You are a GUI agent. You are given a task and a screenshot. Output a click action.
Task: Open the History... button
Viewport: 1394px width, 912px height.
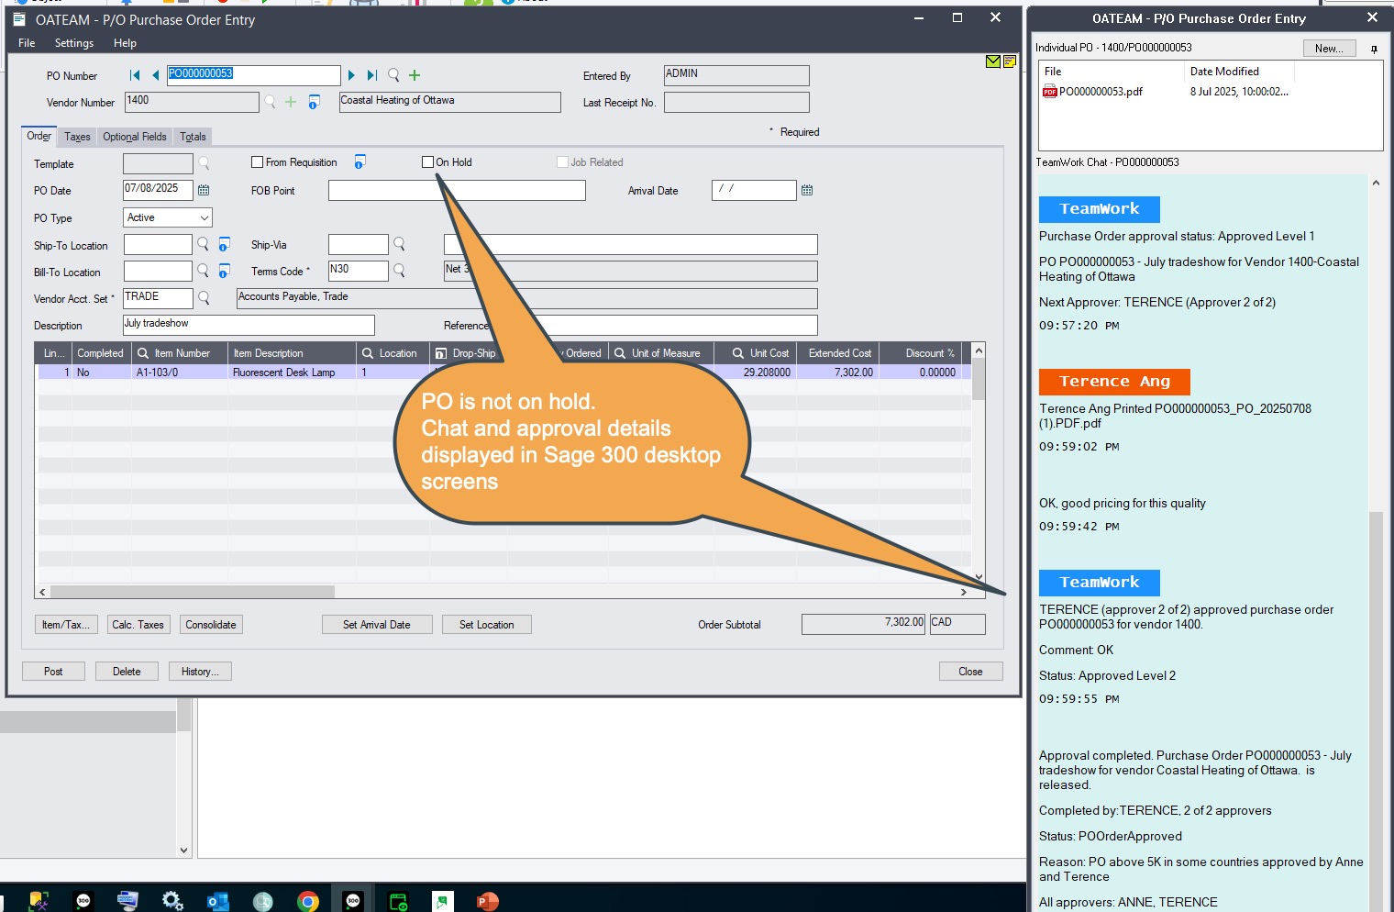tap(200, 672)
